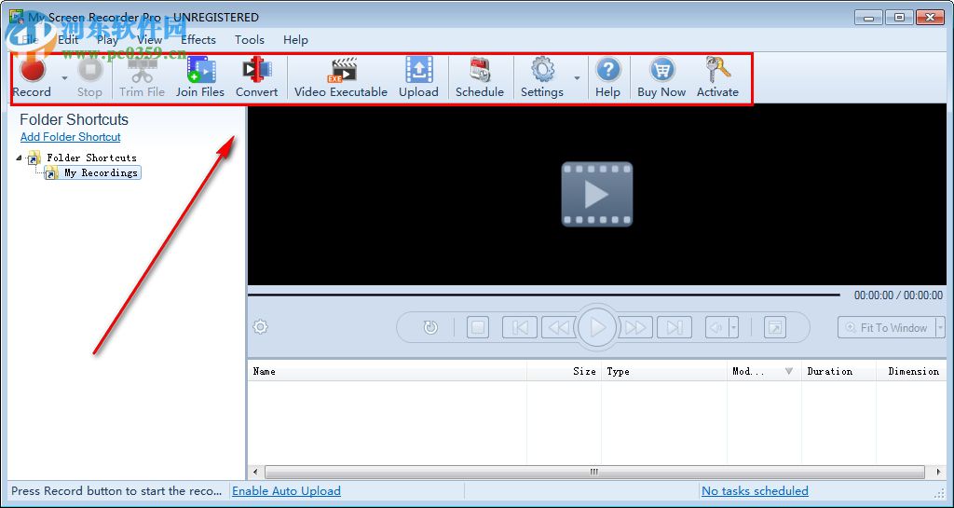
Task: Open the File menu
Action: tap(29, 39)
